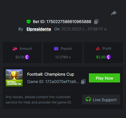Screen dimensions: 126x118
Task: Copy the Bet ID number
Action: [x=96, y=22]
